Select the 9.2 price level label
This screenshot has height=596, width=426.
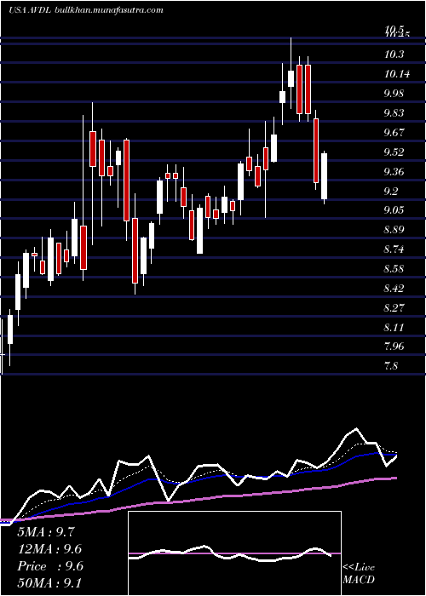[391, 192]
